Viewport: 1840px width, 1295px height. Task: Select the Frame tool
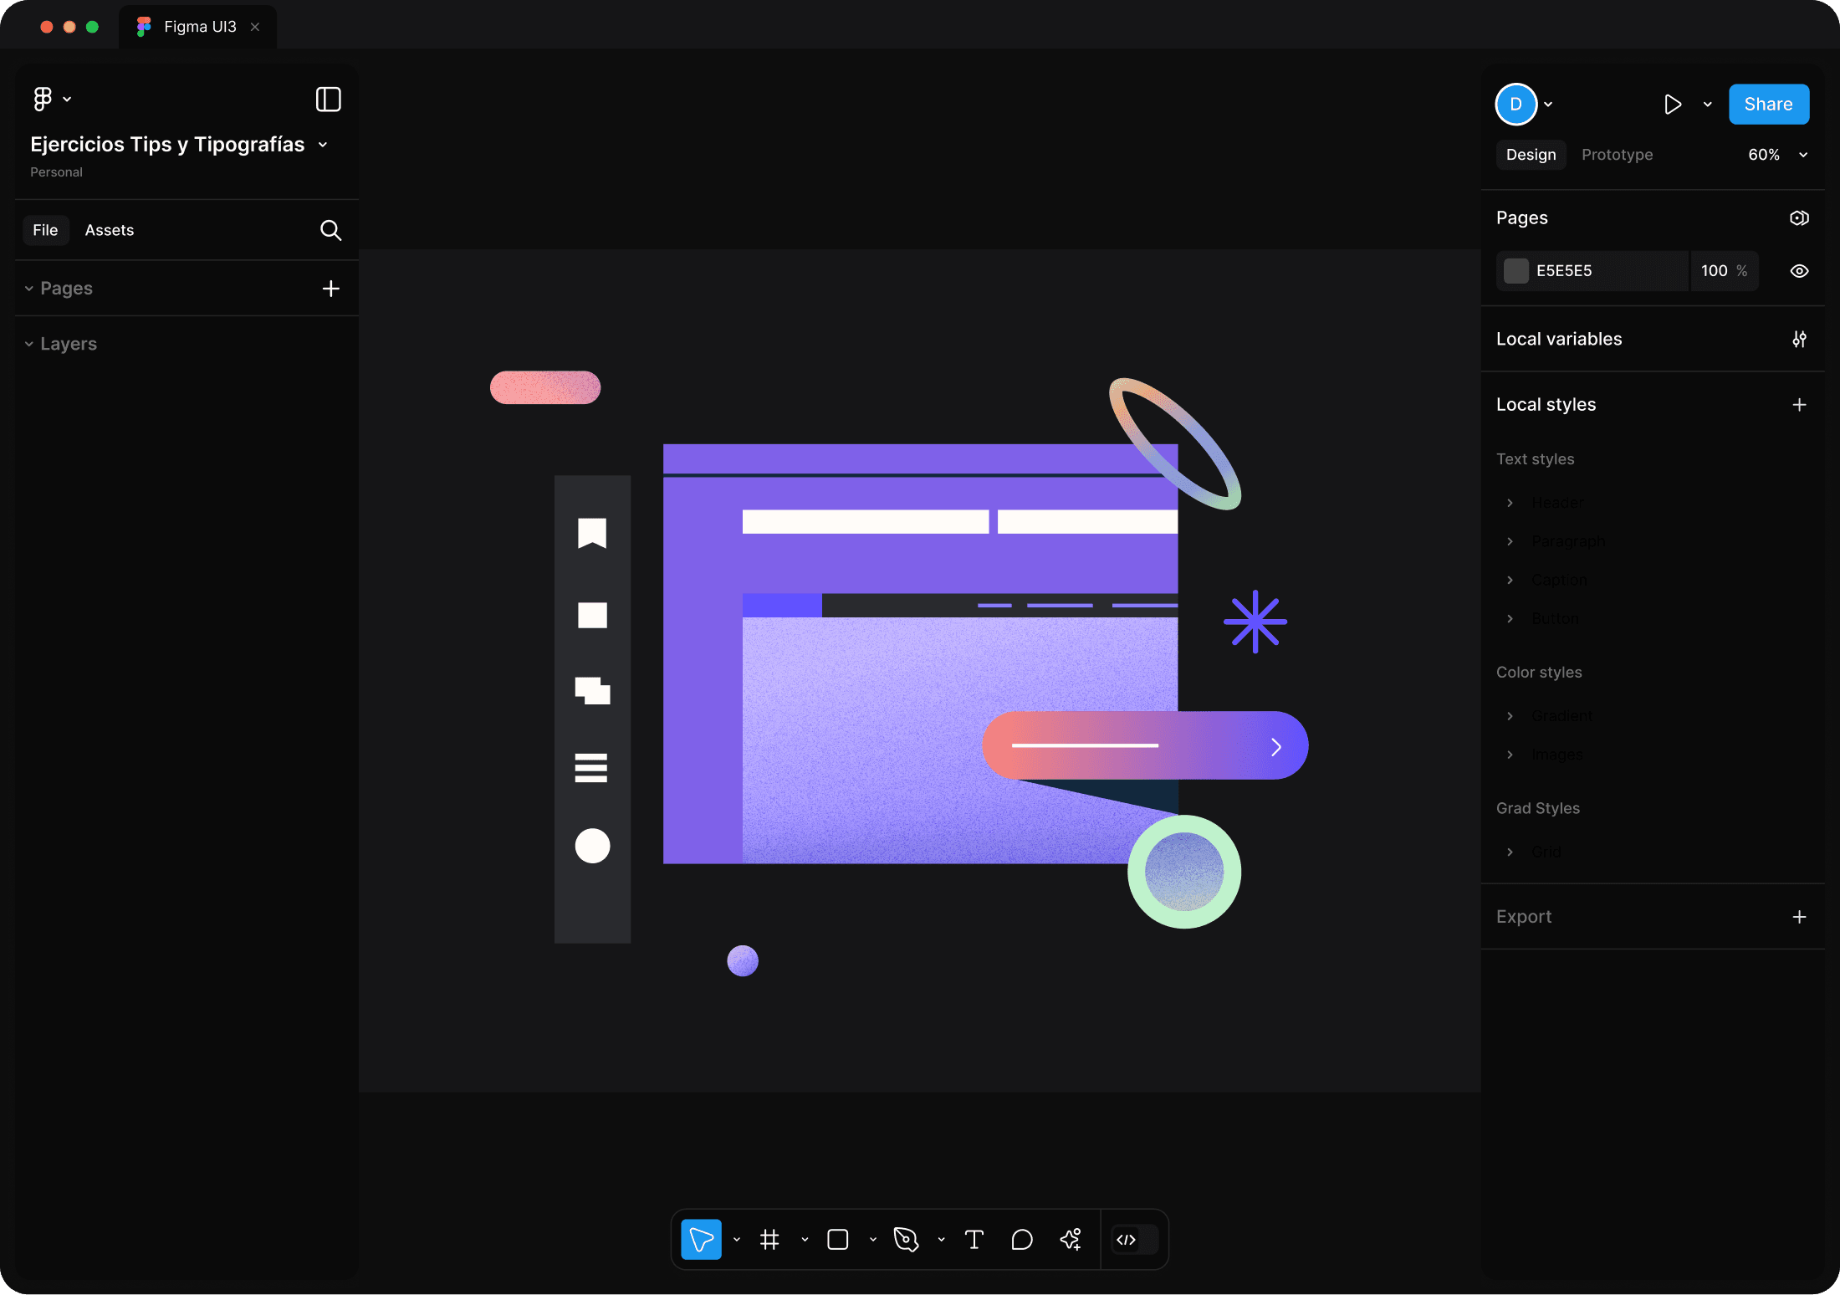coord(769,1239)
